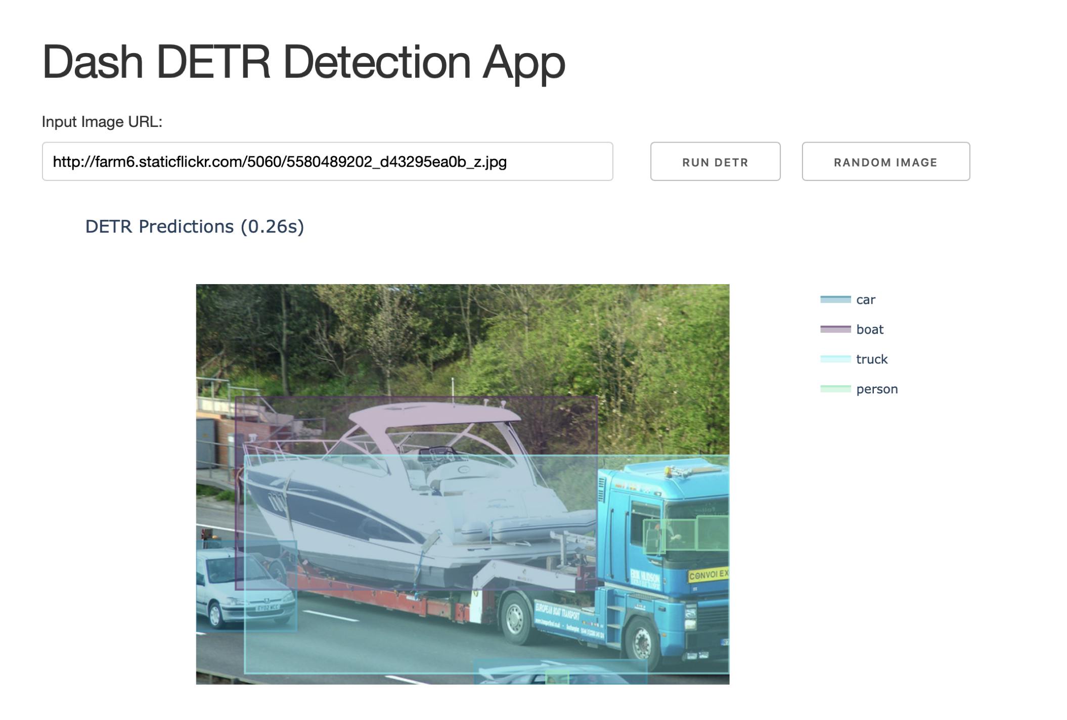
Task: Click the truck legend color swatch
Action: click(x=835, y=359)
